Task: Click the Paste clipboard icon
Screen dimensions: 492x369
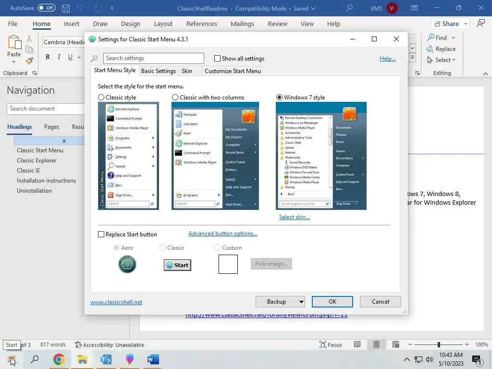Action: (x=15, y=42)
